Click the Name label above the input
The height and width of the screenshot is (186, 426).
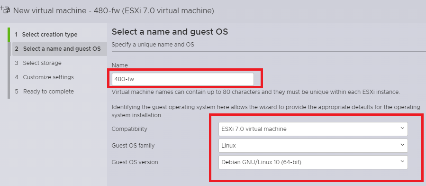coord(119,65)
